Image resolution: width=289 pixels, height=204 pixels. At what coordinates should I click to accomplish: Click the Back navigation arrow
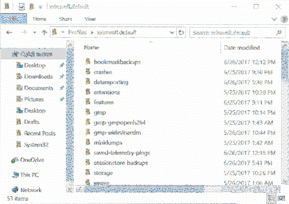[10, 33]
